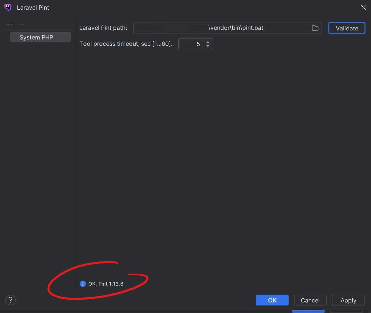This screenshot has width=371, height=313.
Task: Focus the tool process timeout field
Action: 190,44
